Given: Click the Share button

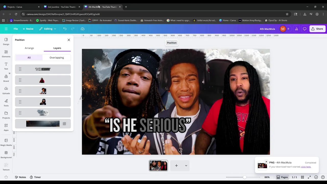Looking at the screenshot, I should pyautogui.click(x=317, y=29).
